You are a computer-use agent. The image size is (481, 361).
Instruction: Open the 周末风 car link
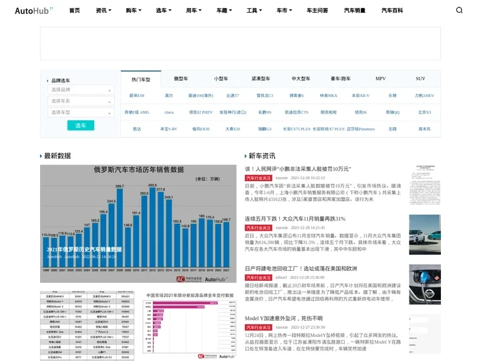(x=425, y=129)
